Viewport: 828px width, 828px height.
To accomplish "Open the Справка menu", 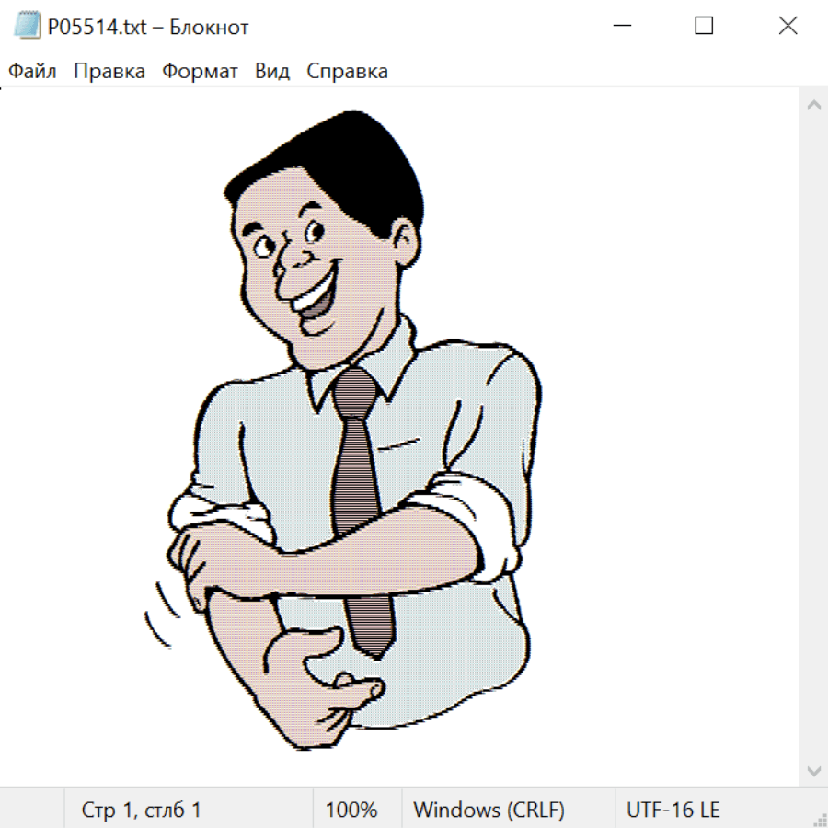I will (347, 72).
